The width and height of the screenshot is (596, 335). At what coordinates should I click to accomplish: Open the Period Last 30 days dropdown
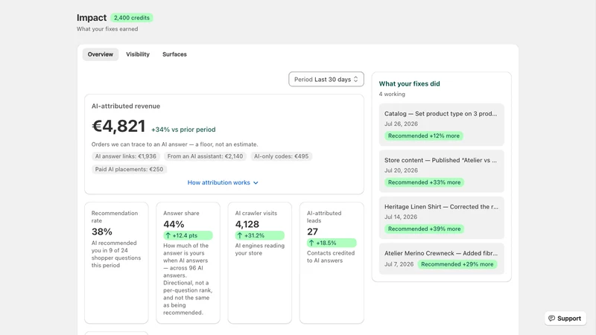pos(326,79)
